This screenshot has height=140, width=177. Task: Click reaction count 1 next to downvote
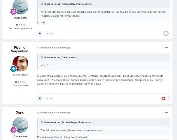coord(167,98)
